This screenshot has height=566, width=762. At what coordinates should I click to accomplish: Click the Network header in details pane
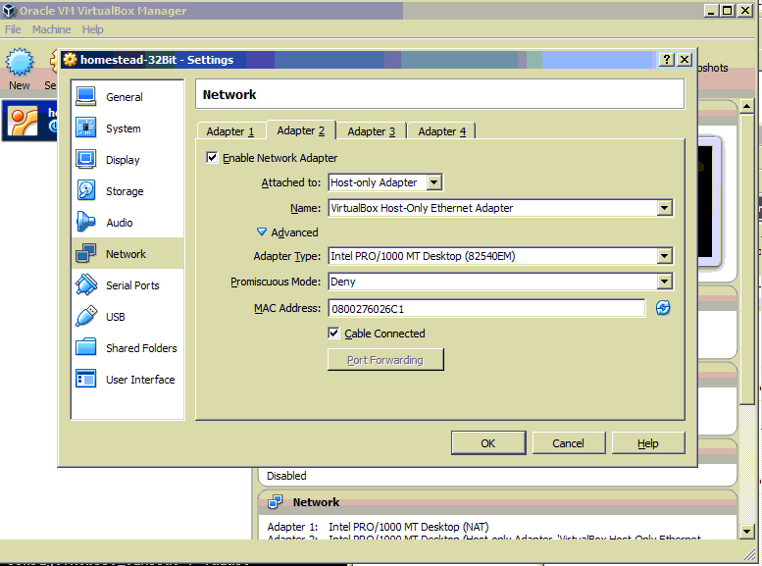click(316, 502)
